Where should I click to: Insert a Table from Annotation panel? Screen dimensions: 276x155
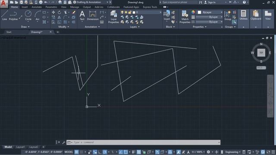pos(102,22)
